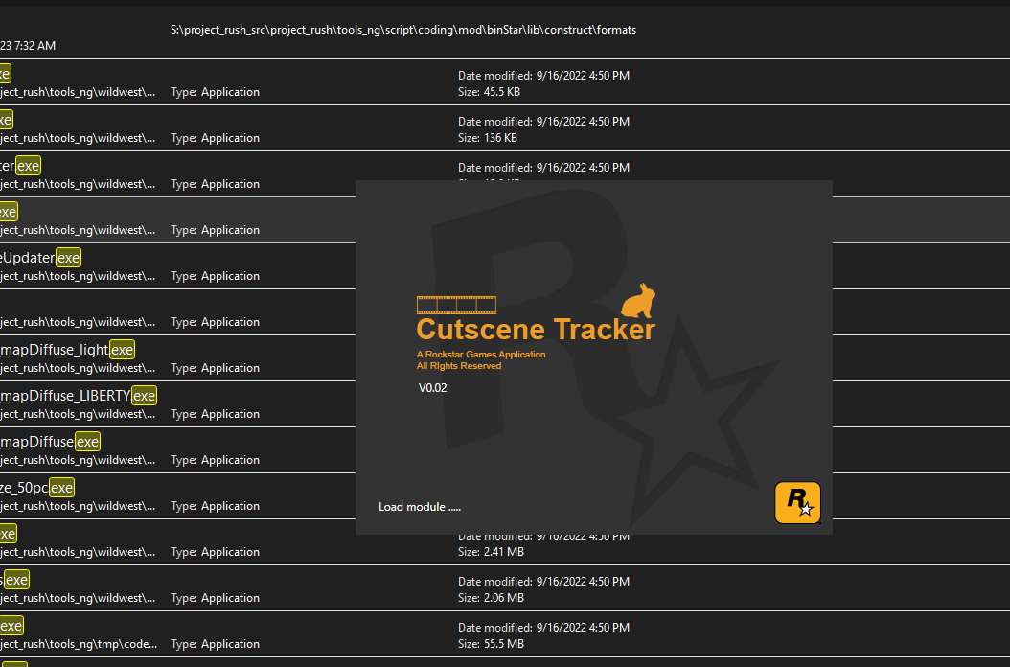1010x667 pixels.
Task: Click 'Size: 2.06 MB' value
Action: coord(491,598)
